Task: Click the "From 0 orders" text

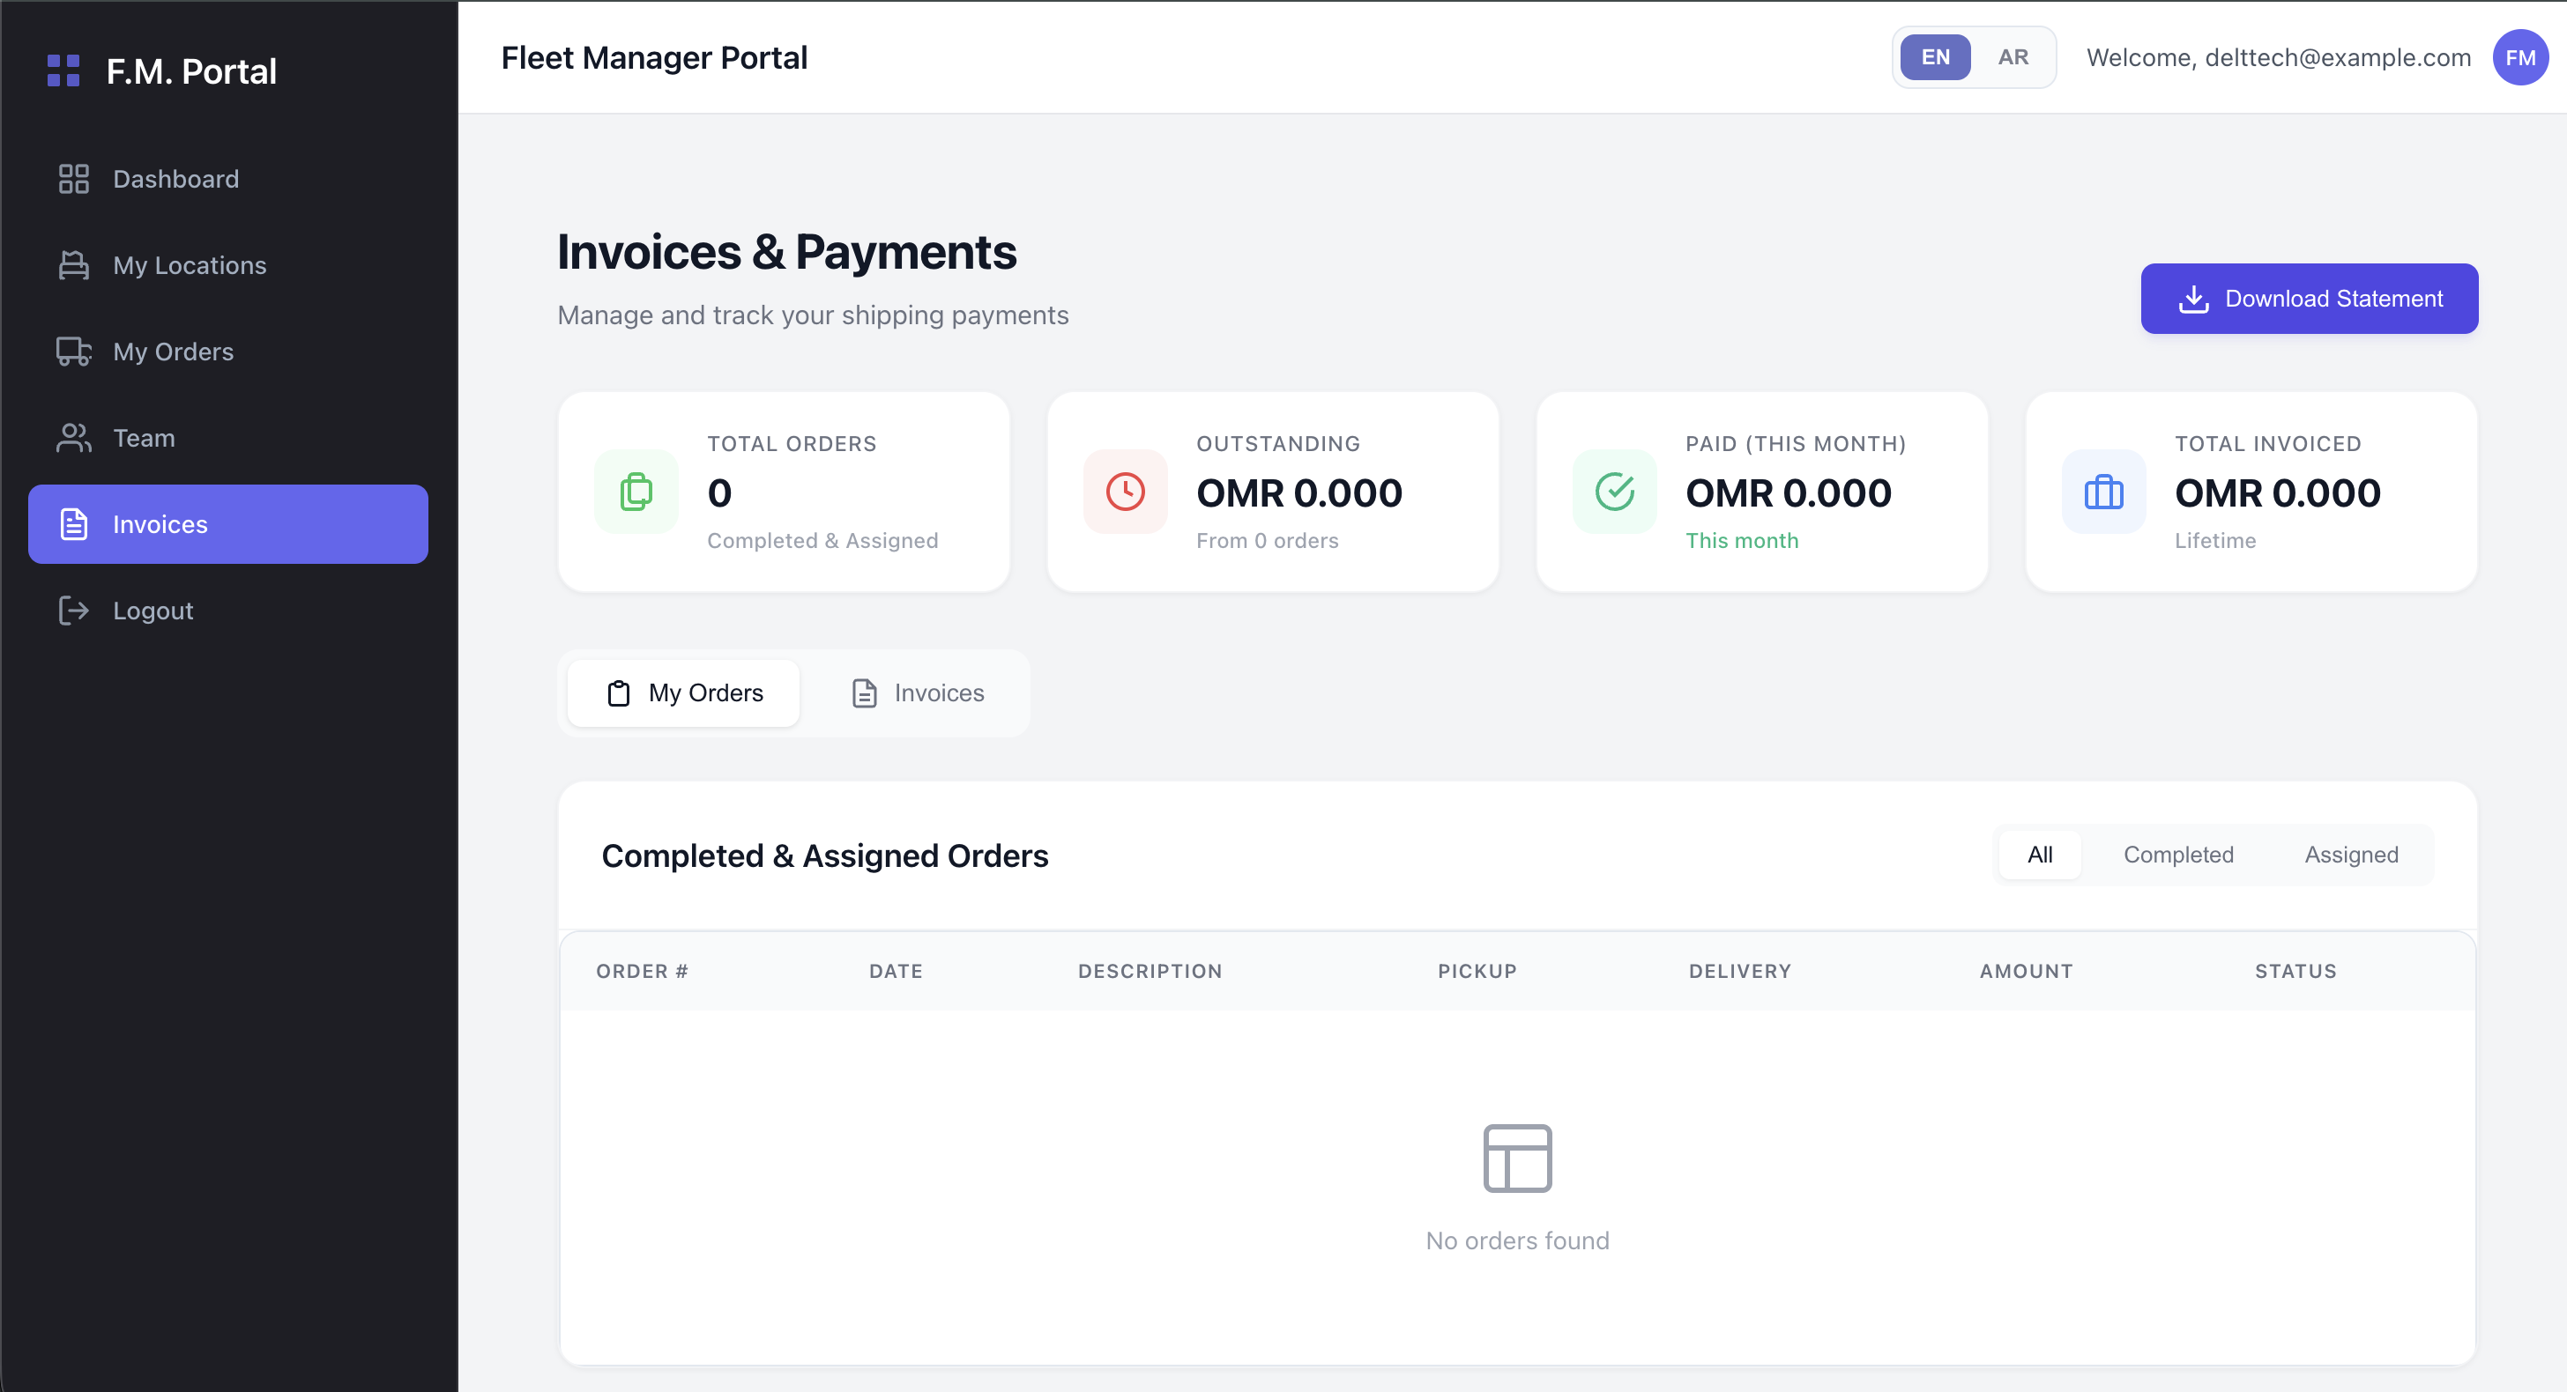Action: 1268,541
